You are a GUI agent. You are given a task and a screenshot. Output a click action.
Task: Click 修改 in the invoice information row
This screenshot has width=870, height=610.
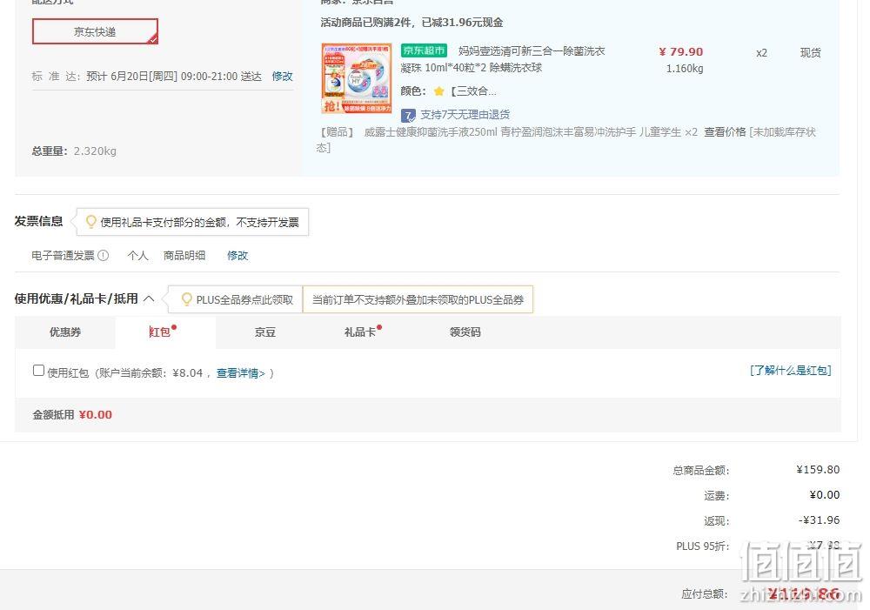(237, 255)
